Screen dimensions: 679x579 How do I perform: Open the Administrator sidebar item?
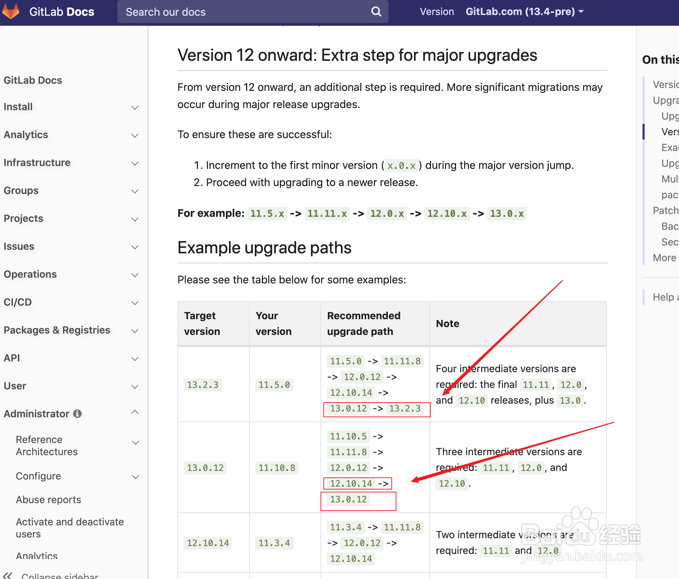[36, 414]
